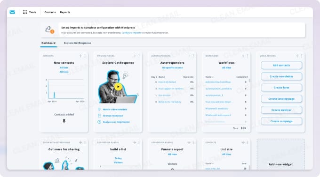Open Autoresponders widget three-dot options
Viewport: 320px width, 177px height.
pyautogui.click(x=193, y=56)
